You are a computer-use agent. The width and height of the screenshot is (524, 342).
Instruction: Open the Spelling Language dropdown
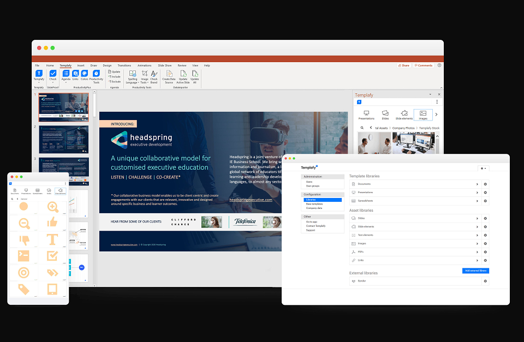point(132,77)
